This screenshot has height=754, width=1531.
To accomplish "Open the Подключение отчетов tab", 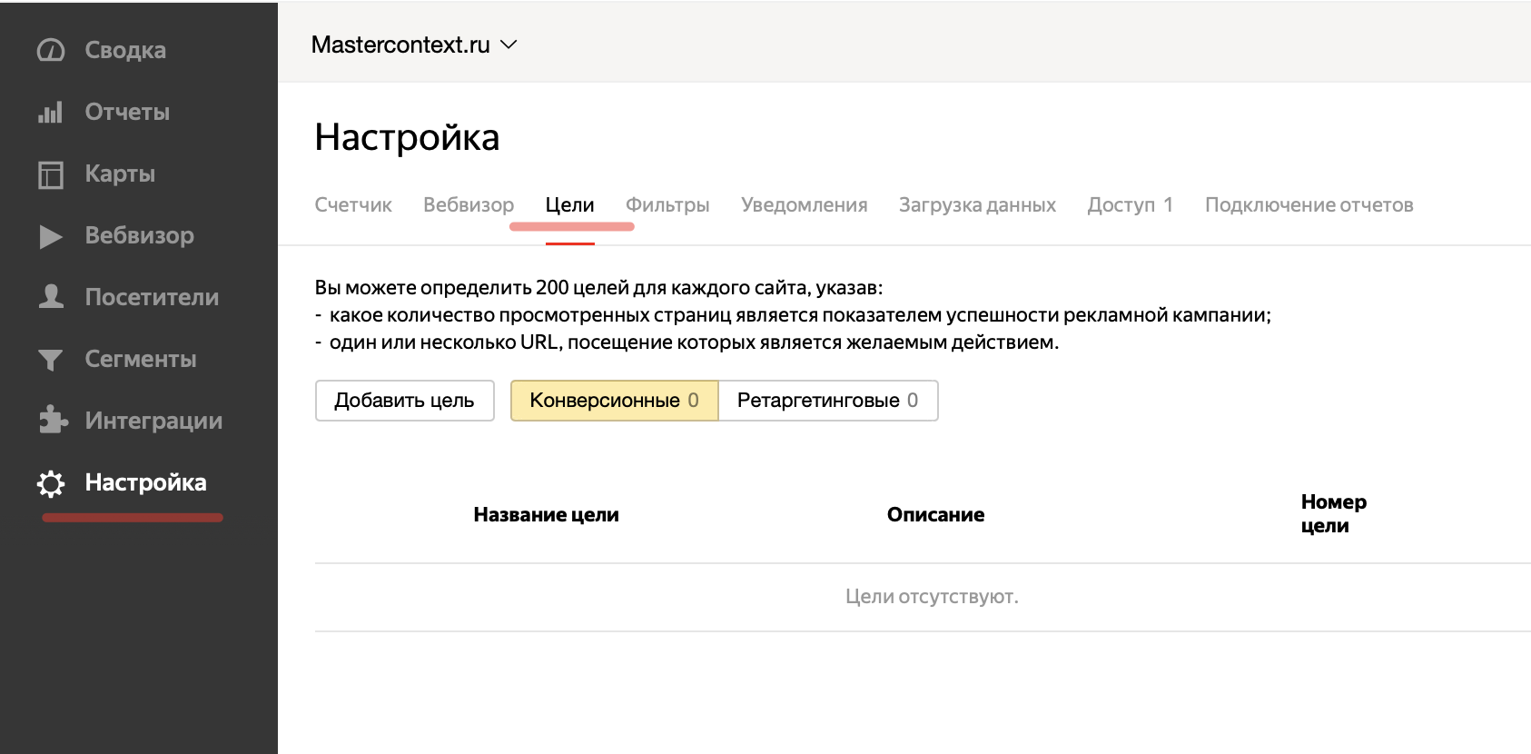I will tap(1309, 205).
